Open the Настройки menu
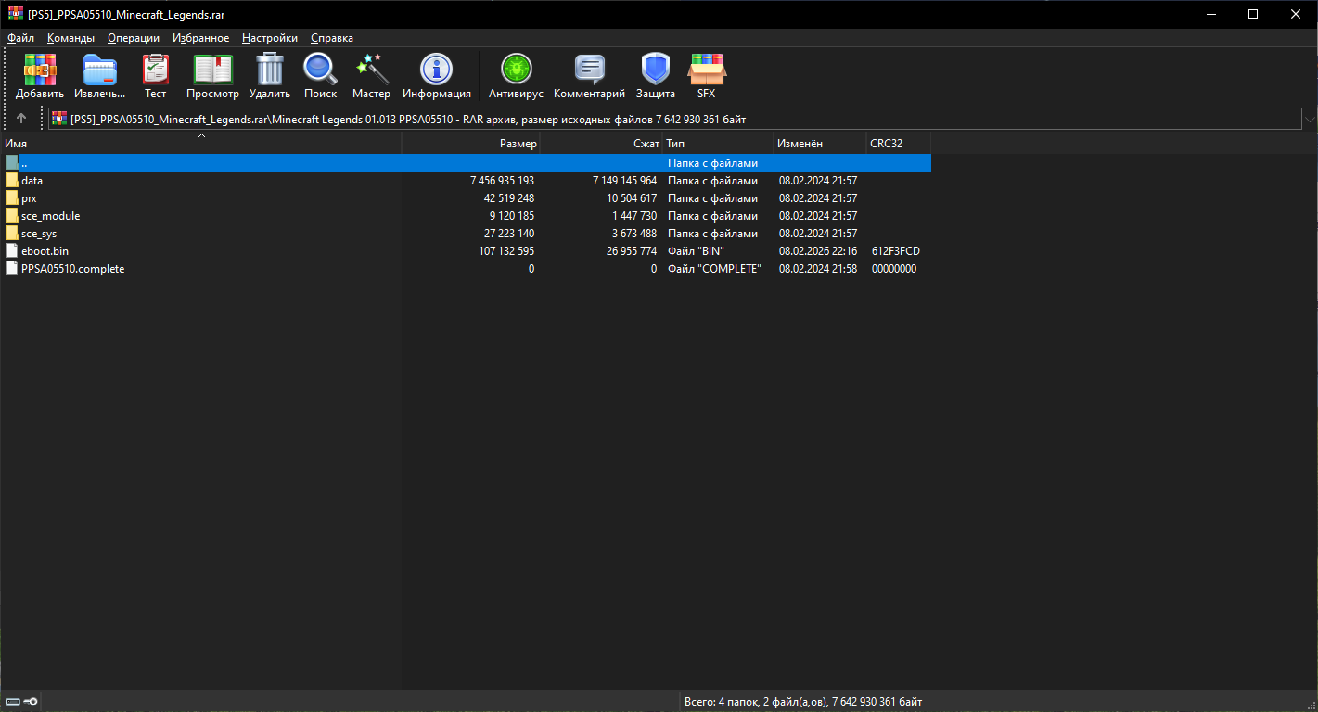Image resolution: width=1318 pixels, height=712 pixels. [x=269, y=38]
